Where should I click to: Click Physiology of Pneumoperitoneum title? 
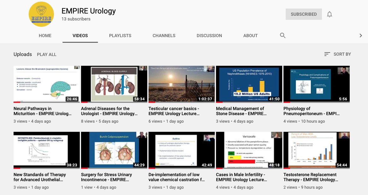tap(312, 111)
